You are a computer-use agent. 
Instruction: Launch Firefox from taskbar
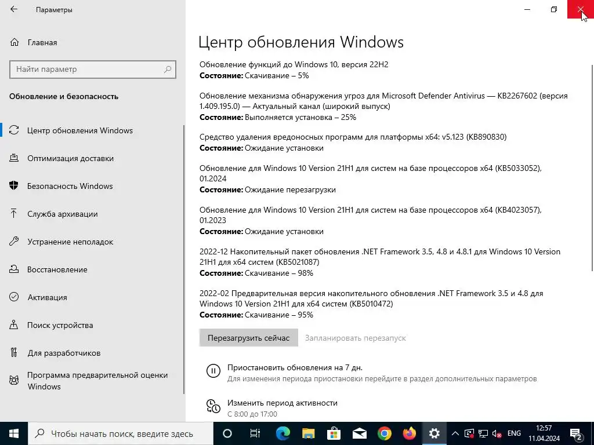pos(409,433)
